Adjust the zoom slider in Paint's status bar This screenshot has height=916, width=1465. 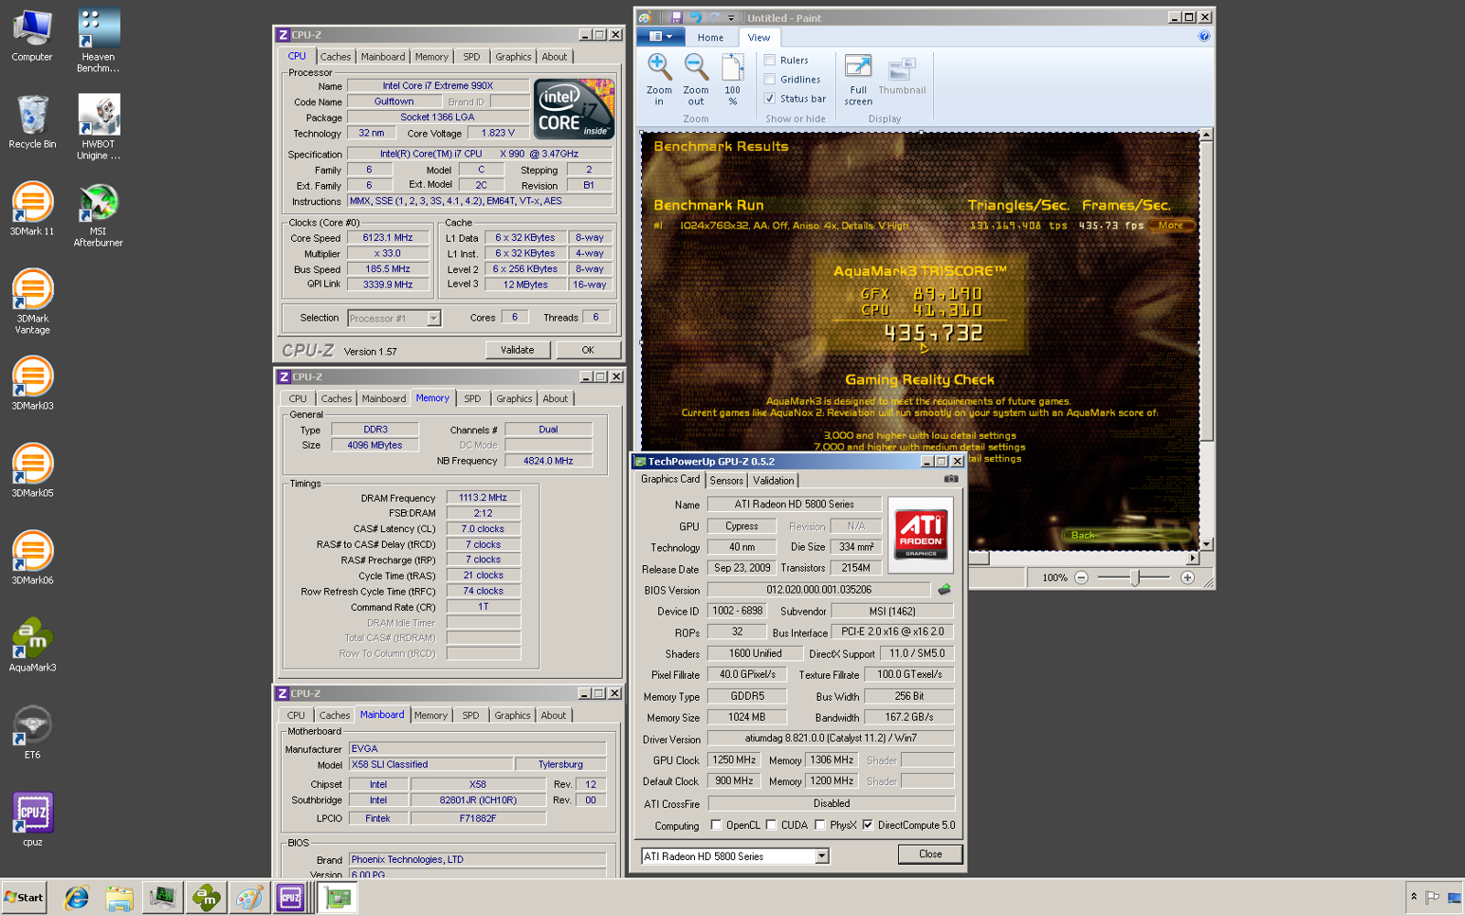pos(1134,577)
